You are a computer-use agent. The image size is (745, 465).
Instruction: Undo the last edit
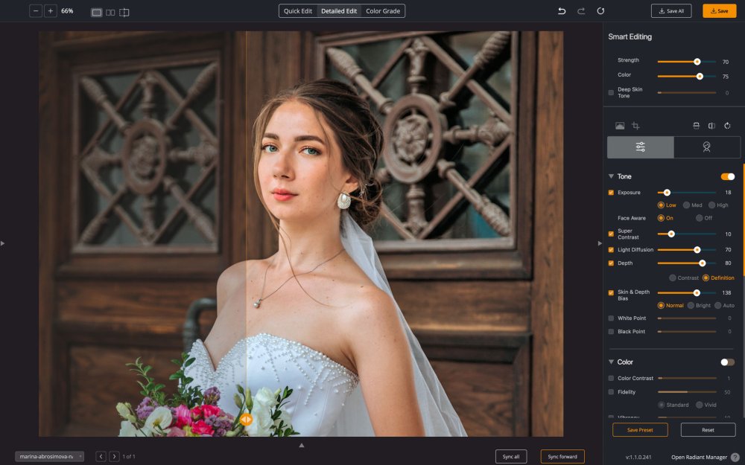[562, 10]
